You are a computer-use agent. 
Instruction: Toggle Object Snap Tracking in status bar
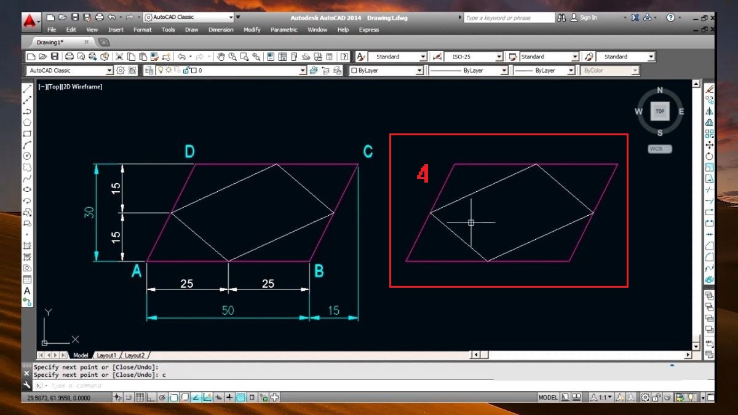tap(196, 397)
